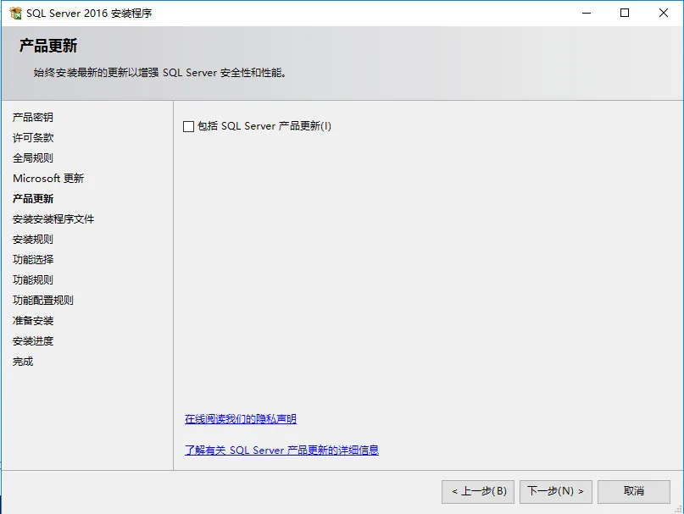Screen dimensions: 684x514
Task: Proceed with 下一步(N) button
Action: [x=556, y=492]
